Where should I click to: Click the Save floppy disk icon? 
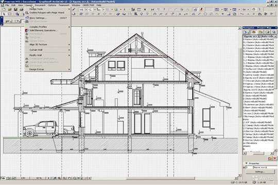point(15,9)
